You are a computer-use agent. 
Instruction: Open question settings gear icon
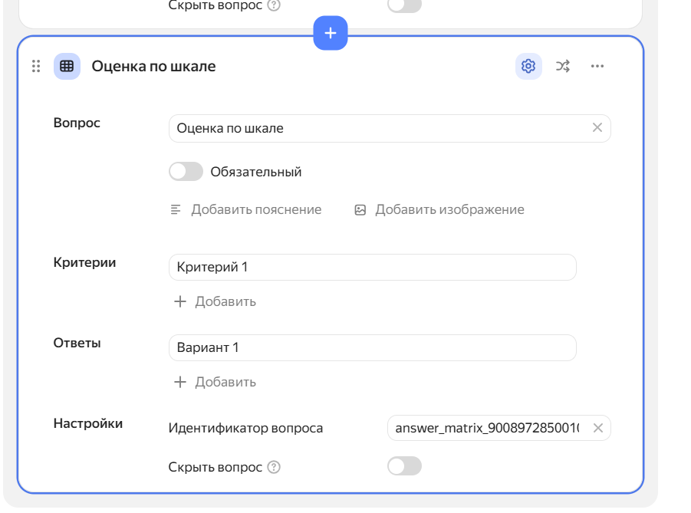528,67
